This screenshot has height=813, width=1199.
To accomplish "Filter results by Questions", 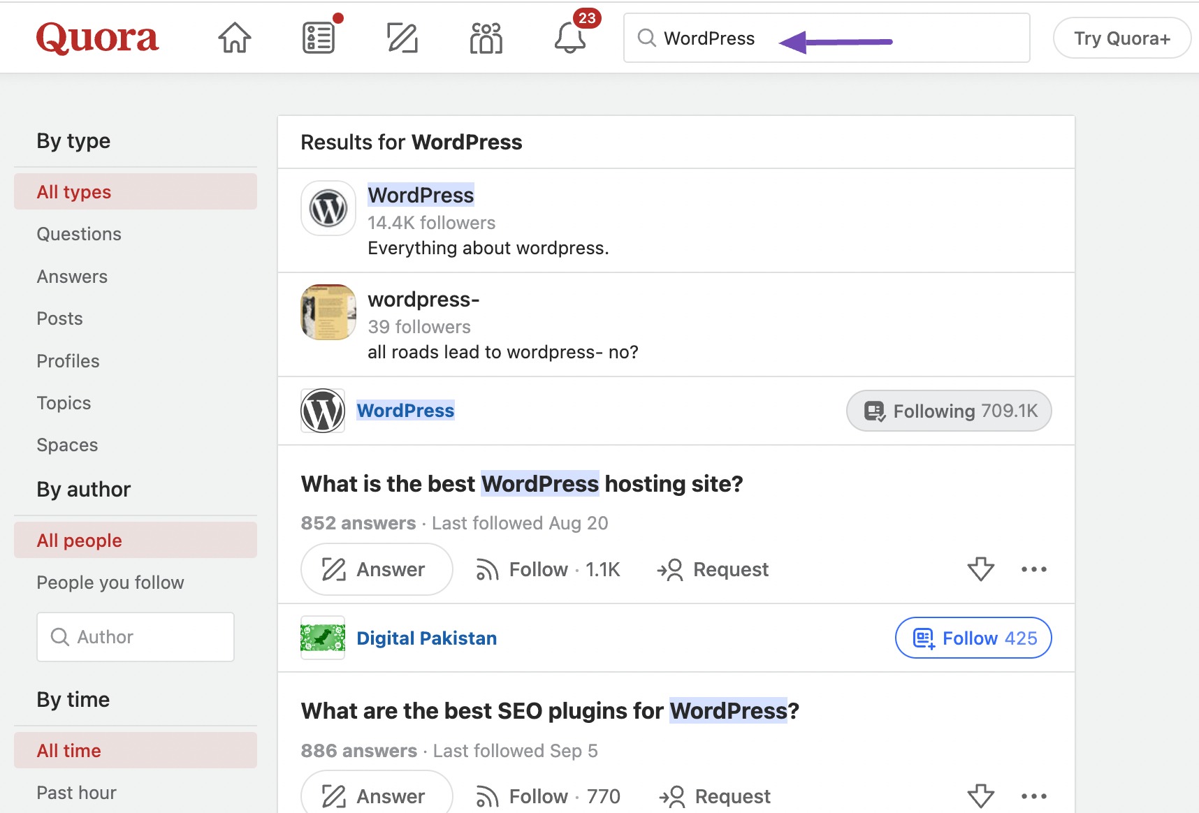I will click(x=79, y=234).
